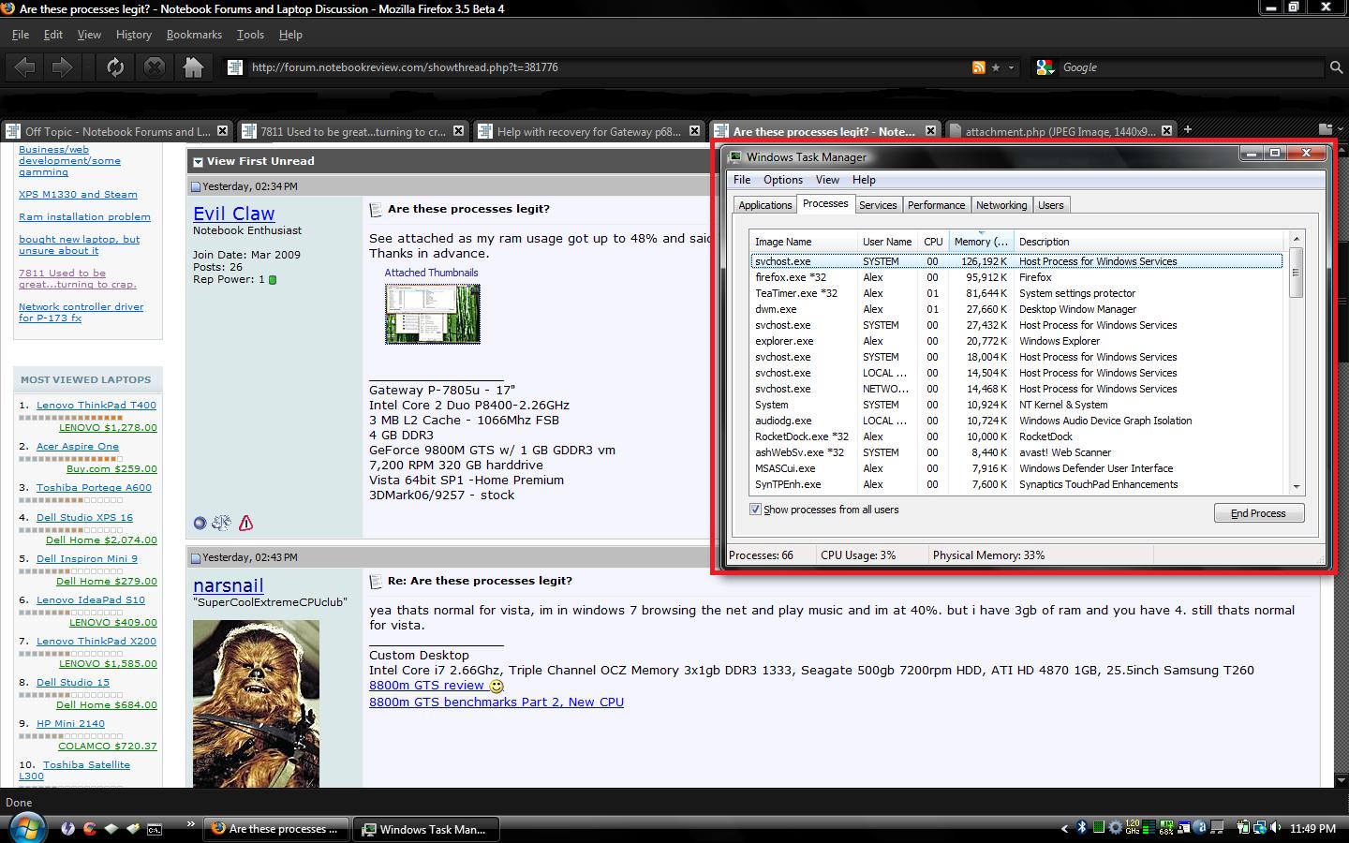Viewport: 1349px width, 843px height.
Task: Open Google search engine selector icon
Action: (x=1045, y=67)
